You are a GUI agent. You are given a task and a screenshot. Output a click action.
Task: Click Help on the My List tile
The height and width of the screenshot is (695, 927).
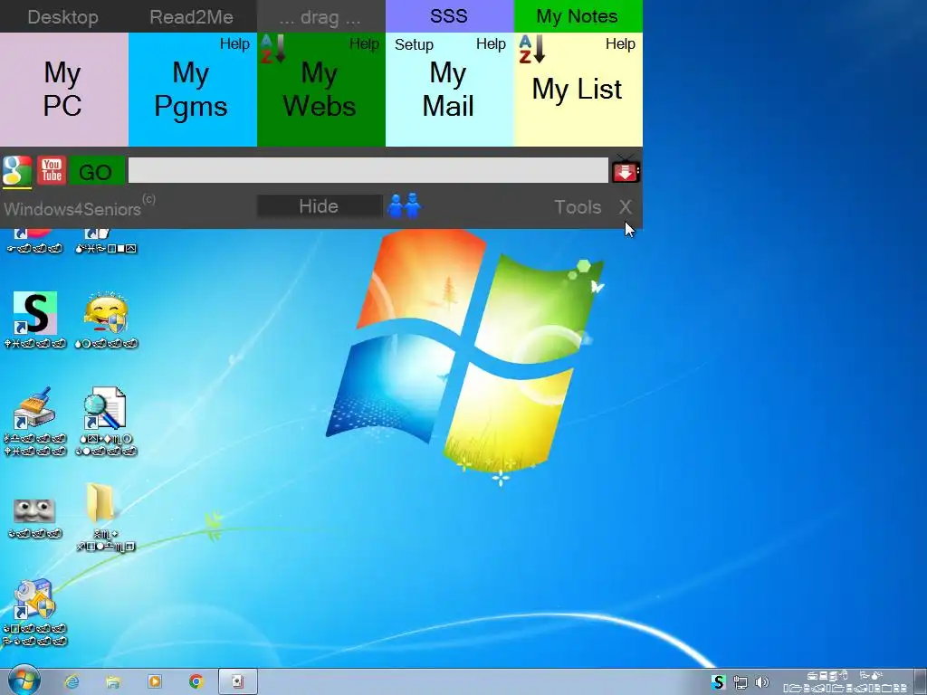click(x=620, y=43)
